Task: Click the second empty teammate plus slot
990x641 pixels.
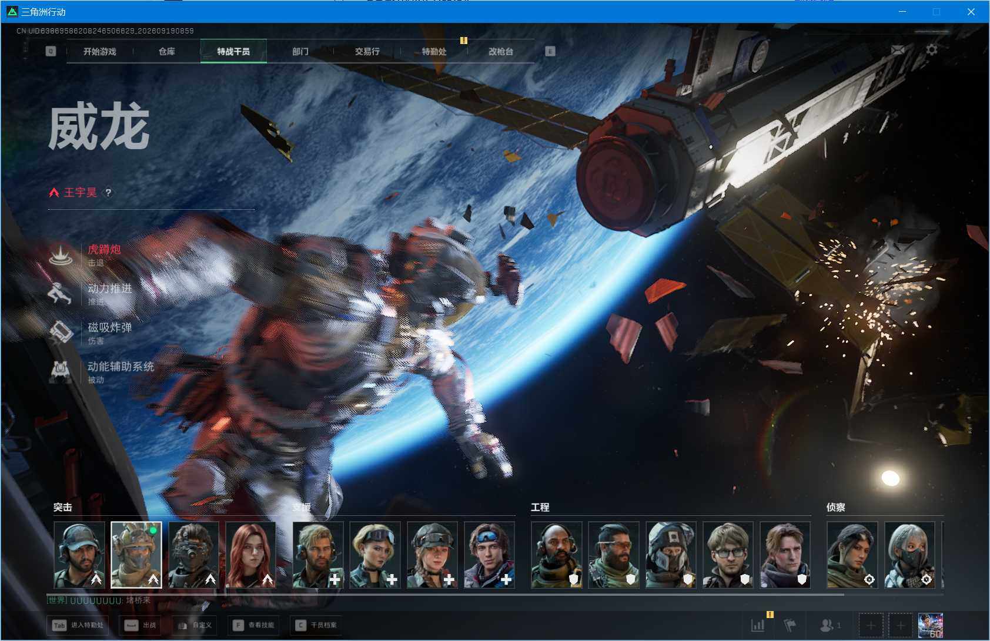Action: tap(901, 625)
